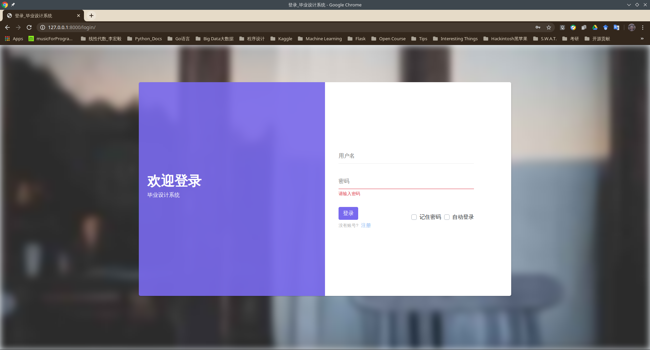Viewport: 650px width, 350px height.
Task: Open the Chrome profile avatar
Action: coord(632,27)
